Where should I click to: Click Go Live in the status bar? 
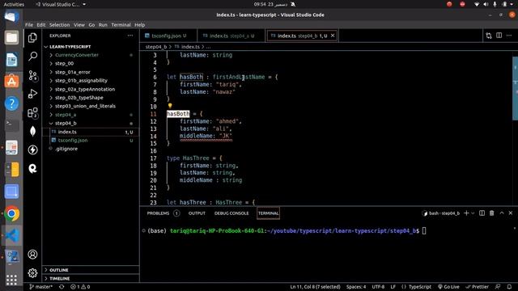click(448, 287)
